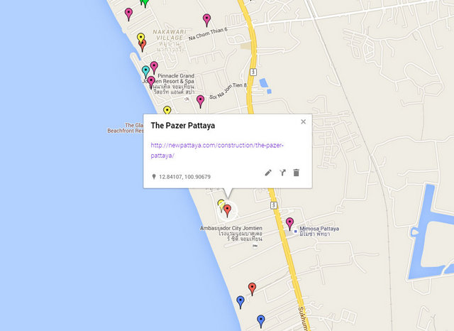Image resolution: width=454 pixels, height=331 pixels.
Task: Select the pink marker near Mimosa Pattaya
Action: tap(289, 224)
